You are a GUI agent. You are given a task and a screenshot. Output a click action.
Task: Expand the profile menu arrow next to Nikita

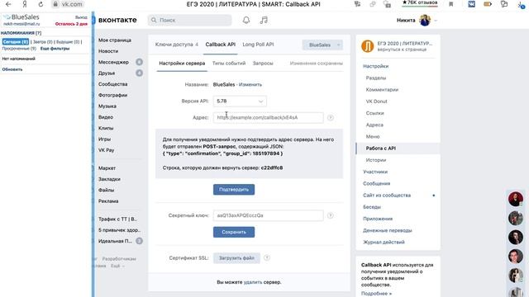click(x=436, y=21)
